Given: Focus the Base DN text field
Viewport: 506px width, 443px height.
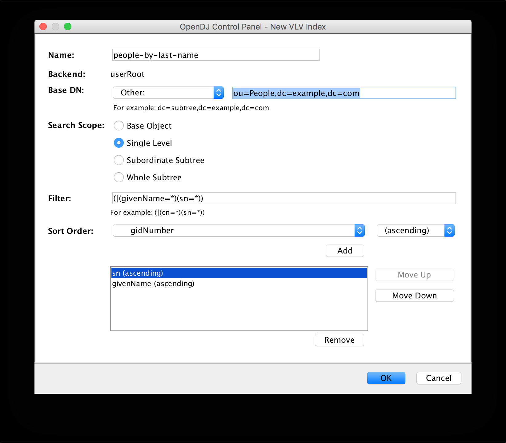Looking at the screenshot, I should click(x=343, y=93).
